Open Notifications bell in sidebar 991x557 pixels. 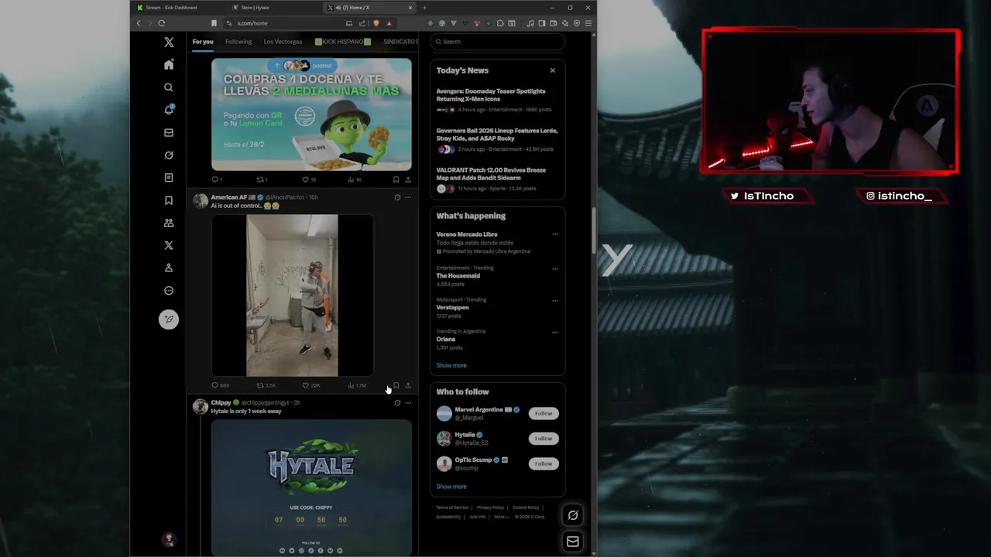click(x=169, y=110)
